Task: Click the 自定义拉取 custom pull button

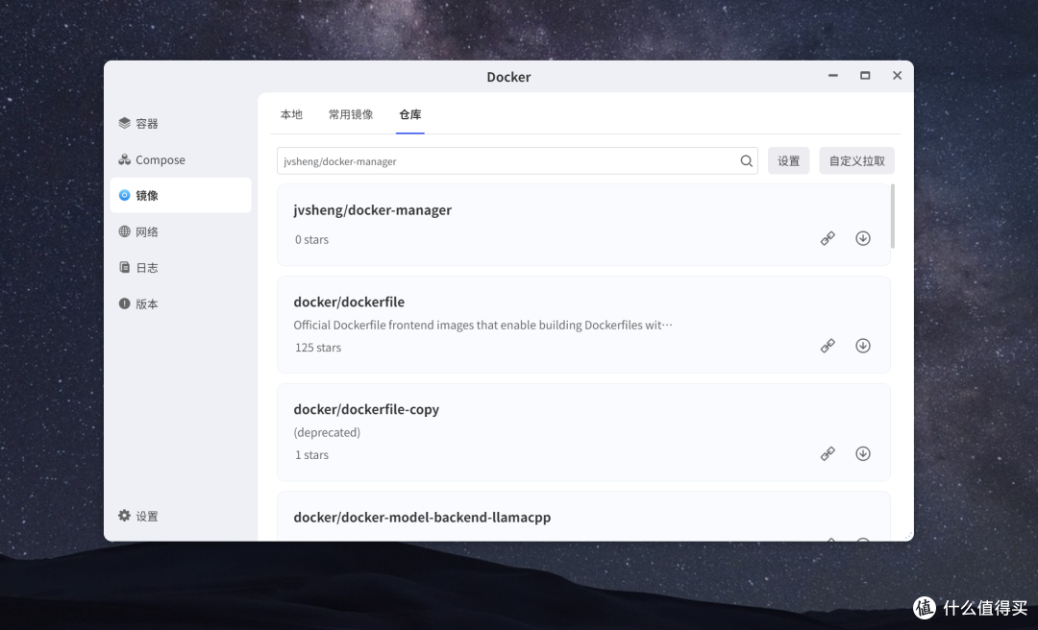Action: (856, 160)
